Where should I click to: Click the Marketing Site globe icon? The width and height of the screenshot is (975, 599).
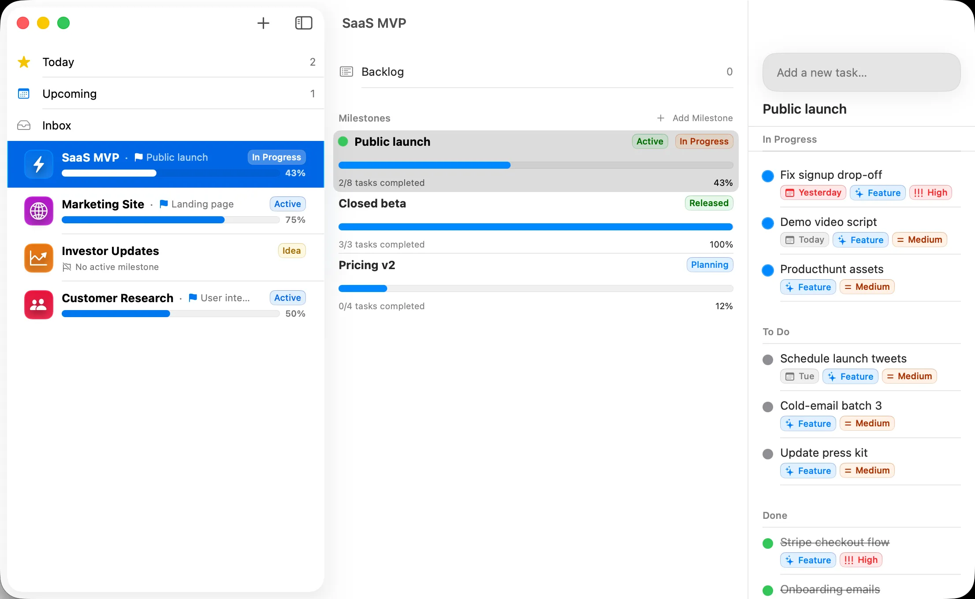(39, 211)
